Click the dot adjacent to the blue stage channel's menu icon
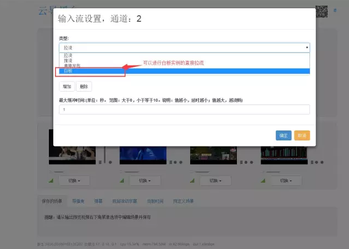 175,162
